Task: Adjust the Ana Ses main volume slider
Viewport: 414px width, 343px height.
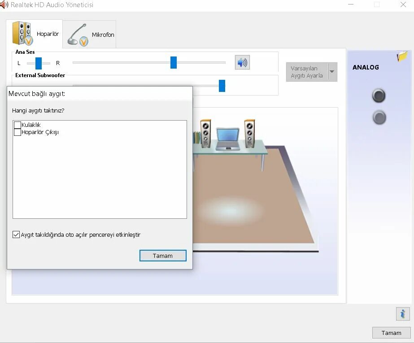Action: (x=174, y=62)
